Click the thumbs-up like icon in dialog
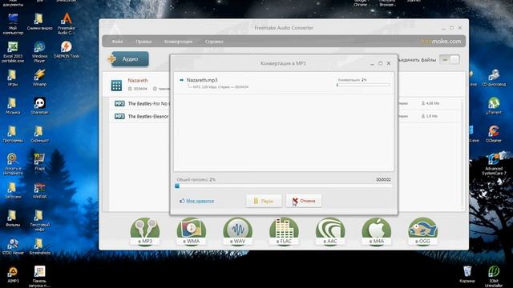The height and width of the screenshot is (288, 513). click(182, 201)
